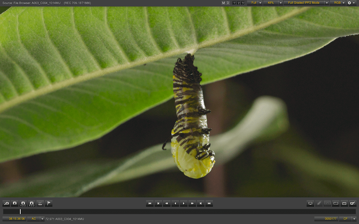Click the 08:15:36:06 timecode field
Image resolution: width=359 pixels, height=224 pixels.
[16, 219]
